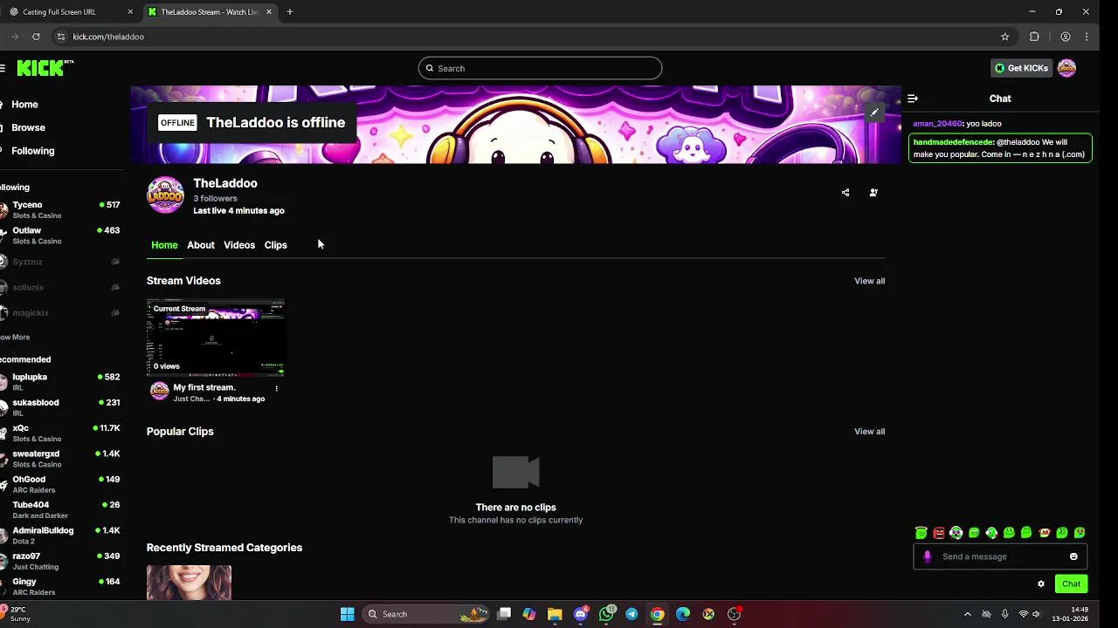Image resolution: width=1118 pixels, height=628 pixels.
Task: Click View all next to Stream Videos
Action: 869,281
